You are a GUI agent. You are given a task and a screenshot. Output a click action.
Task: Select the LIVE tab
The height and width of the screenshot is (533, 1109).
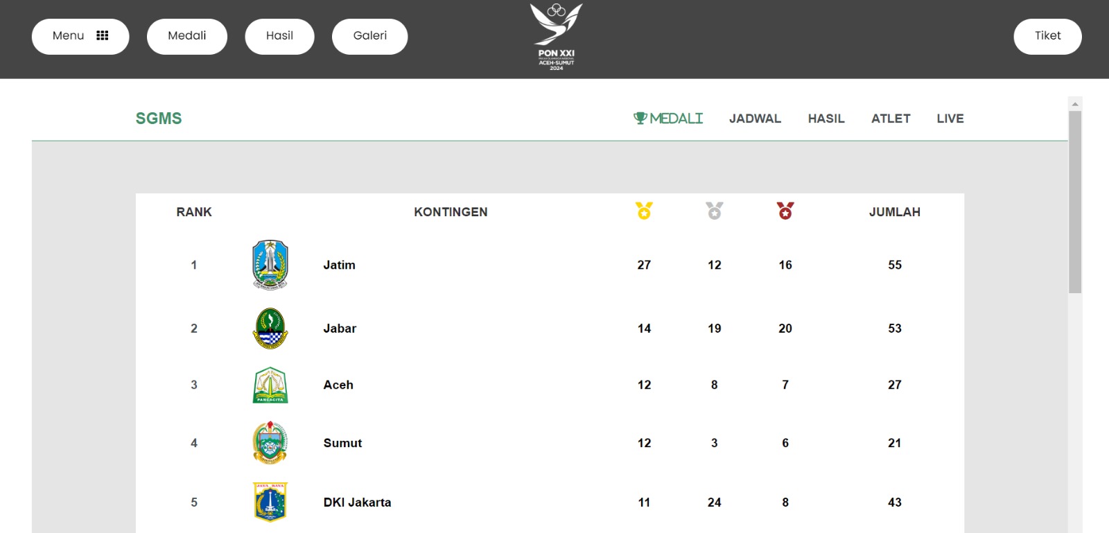[950, 119]
